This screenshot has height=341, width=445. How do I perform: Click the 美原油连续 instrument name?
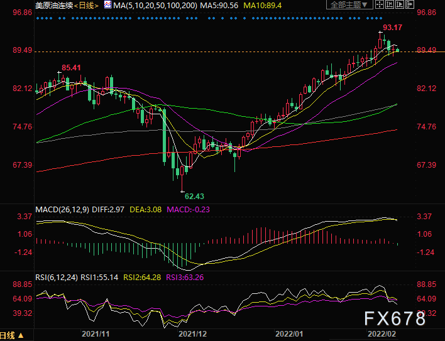tap(54, 6)
